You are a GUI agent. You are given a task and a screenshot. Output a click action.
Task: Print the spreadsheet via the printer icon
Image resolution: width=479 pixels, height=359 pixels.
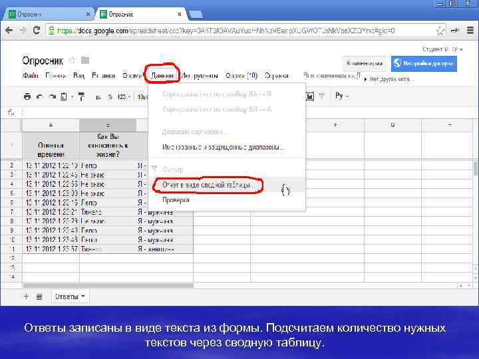pyautogui.click(x=27, y=96)
